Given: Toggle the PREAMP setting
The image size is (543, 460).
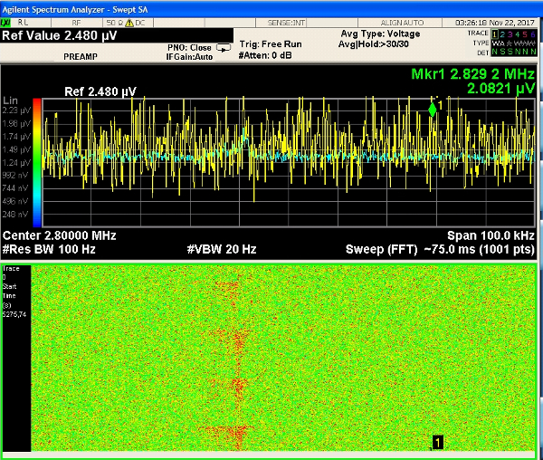Looking at the screenshot, I should click(81, 56).
